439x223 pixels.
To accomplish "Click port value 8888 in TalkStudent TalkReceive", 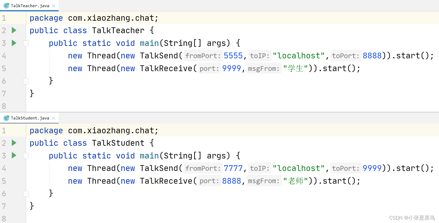I will tap(232, 181).
